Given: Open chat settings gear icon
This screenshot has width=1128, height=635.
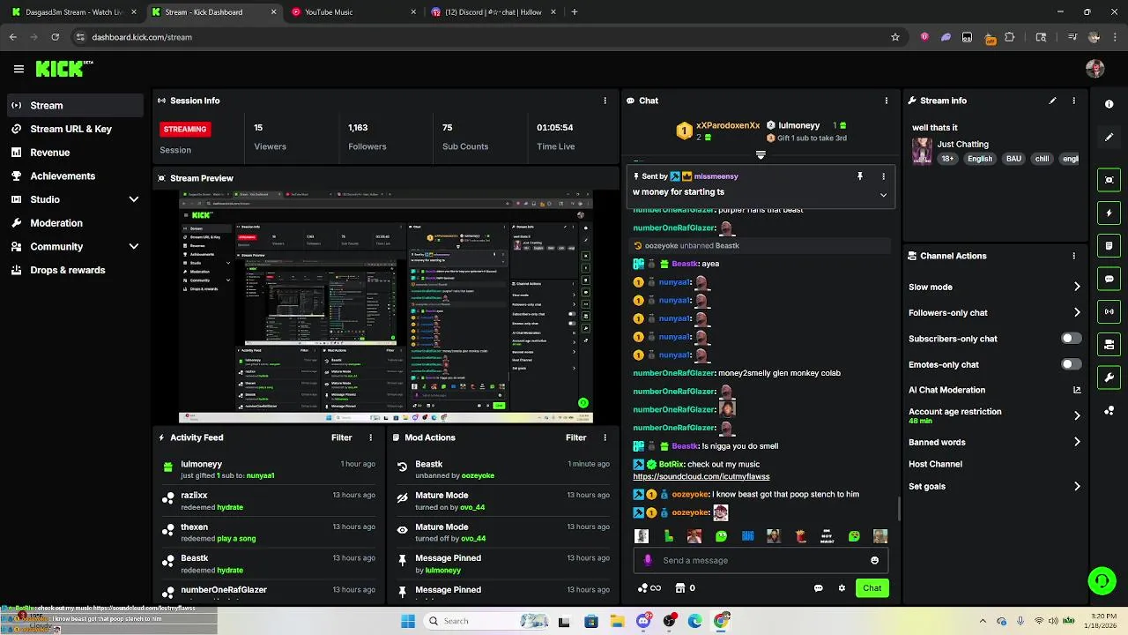Looking at the screenshot, I should pyautogui.click(x=842, y=588).
